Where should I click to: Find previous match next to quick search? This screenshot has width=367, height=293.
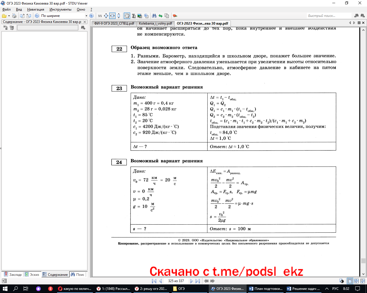tap(356, 16)
